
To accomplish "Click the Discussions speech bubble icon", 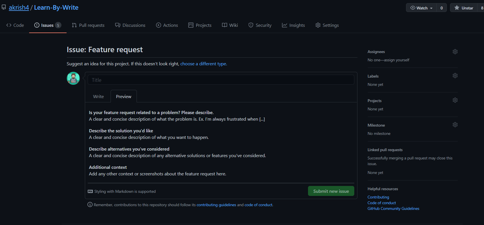I will (118, 25).
